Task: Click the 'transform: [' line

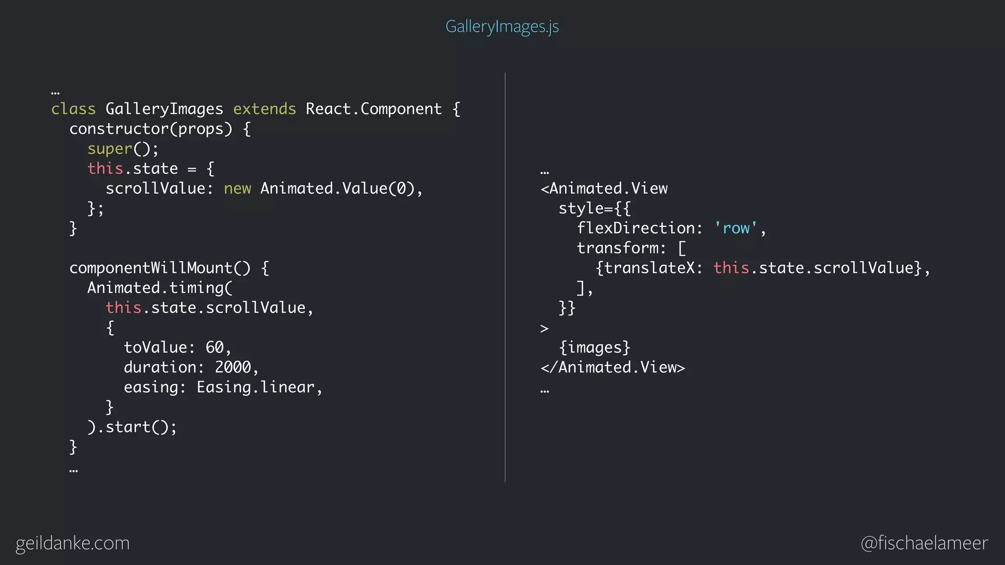Action: click(631, 248)
